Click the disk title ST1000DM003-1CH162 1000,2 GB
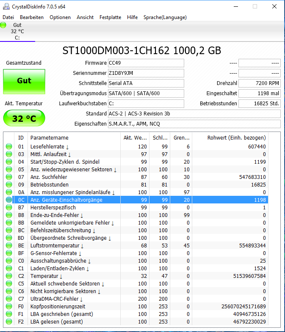The image size is (285, 332). (141, 51)
